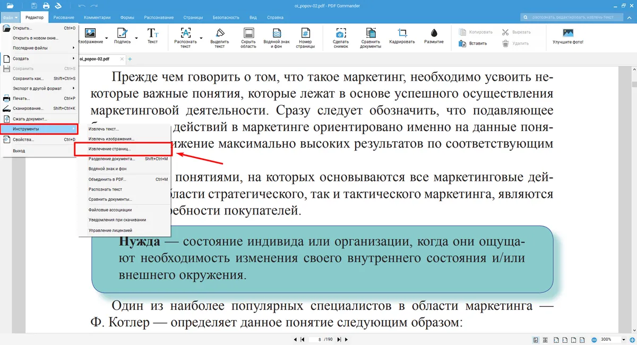
Task: Select the Подпись signature tool
Action: click(122, 37)
